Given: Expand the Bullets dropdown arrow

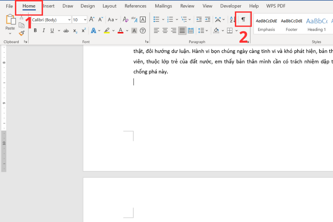Looking at the screenshot, I should point(163,19).
